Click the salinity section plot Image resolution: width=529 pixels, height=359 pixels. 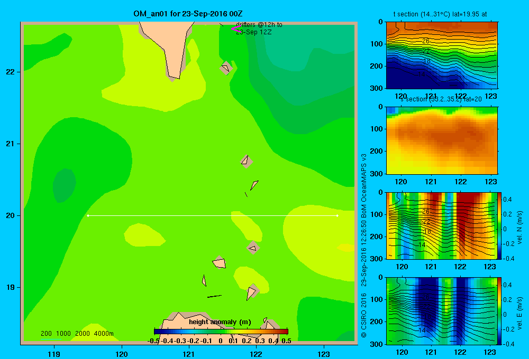point(442,140)
